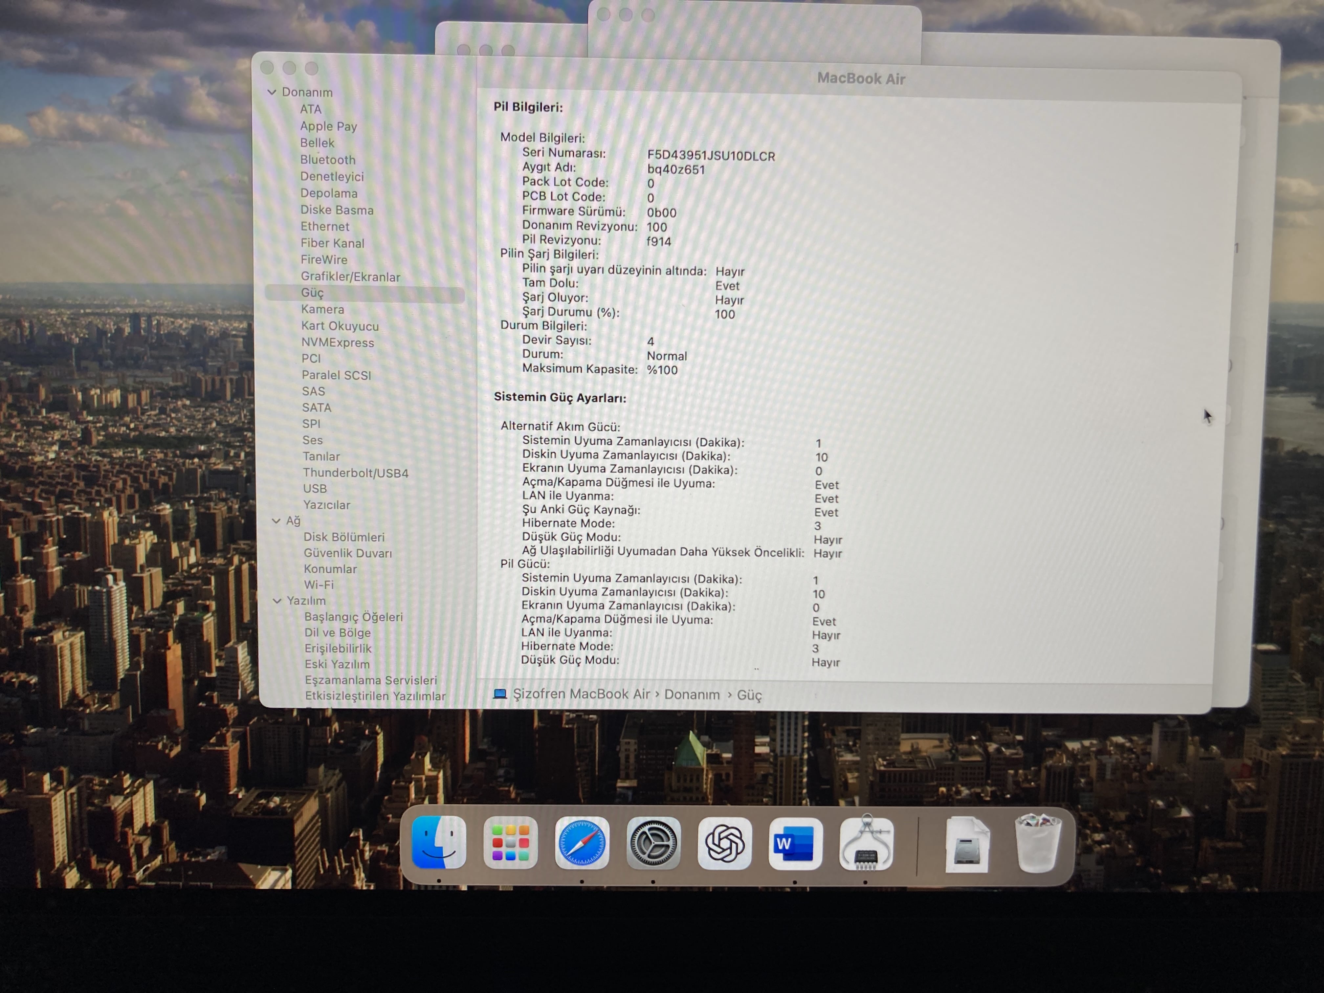This screenshot has width=1324, height=993.
Task: Open ChatGPT app in the Dock
Action: tap(724, 843)
